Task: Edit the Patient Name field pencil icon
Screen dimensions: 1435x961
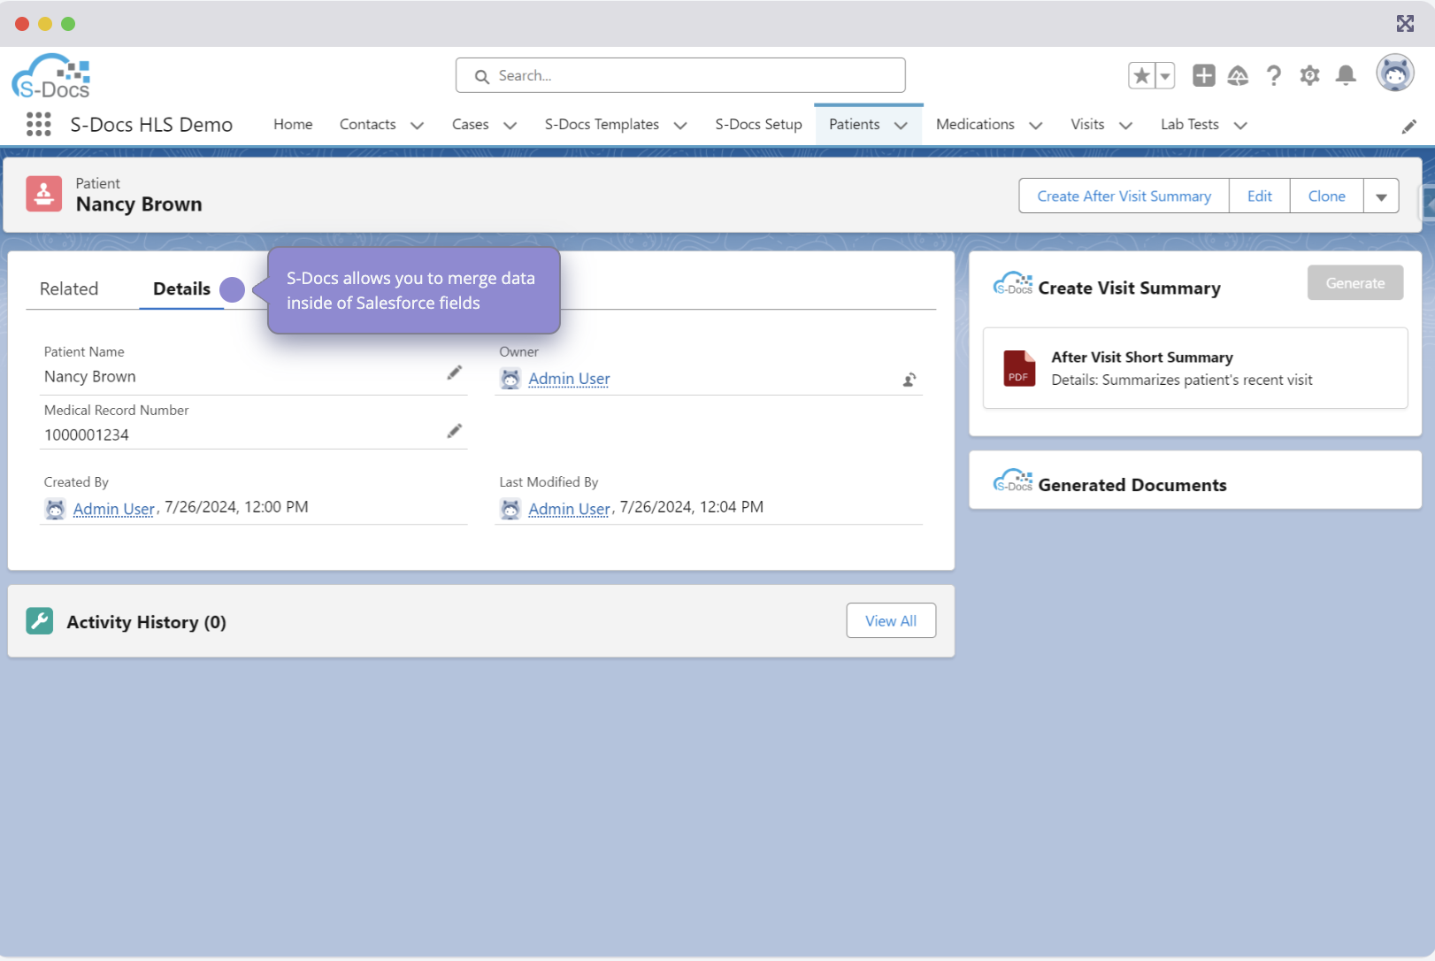Action: click(454, 373)
